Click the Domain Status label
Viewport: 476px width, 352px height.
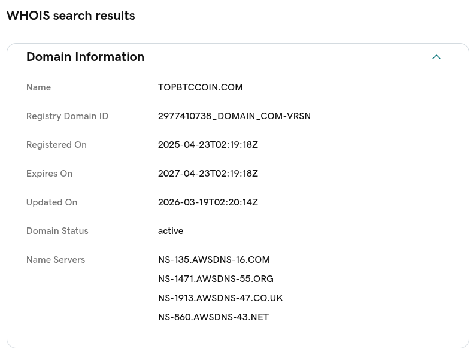tap(57, 231)
